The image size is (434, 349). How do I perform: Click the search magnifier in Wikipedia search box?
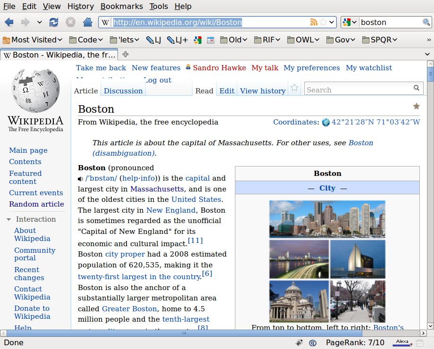point(417,88)
